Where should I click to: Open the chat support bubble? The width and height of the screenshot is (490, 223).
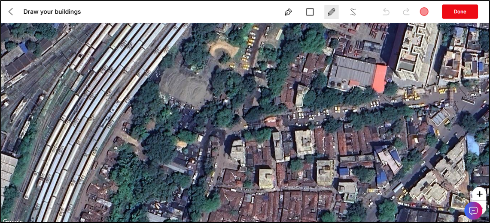(473, 211)
